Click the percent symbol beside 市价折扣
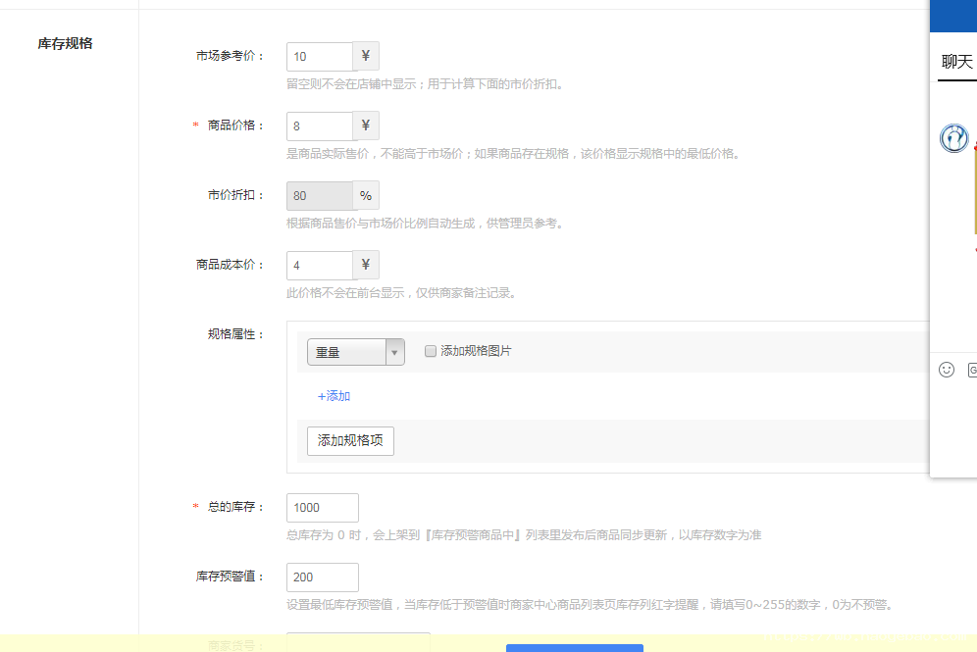 click(366, 196)
